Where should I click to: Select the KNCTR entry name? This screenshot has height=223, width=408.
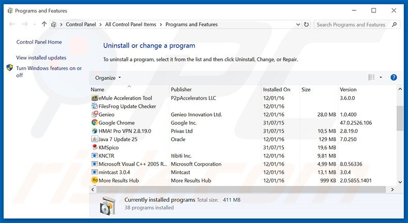point(106,155)
